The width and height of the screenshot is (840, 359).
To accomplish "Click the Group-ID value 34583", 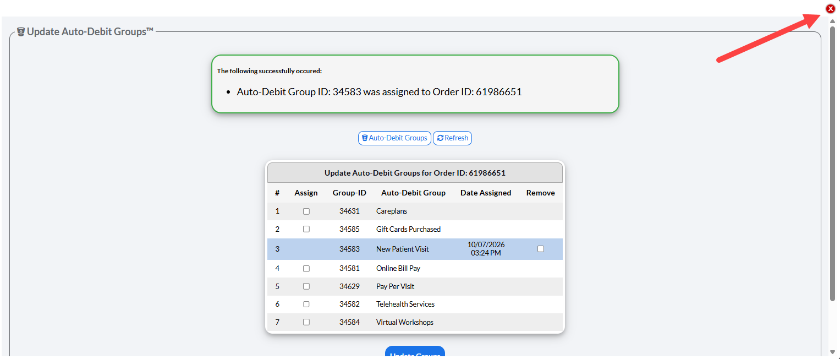I will pos(349,249).
